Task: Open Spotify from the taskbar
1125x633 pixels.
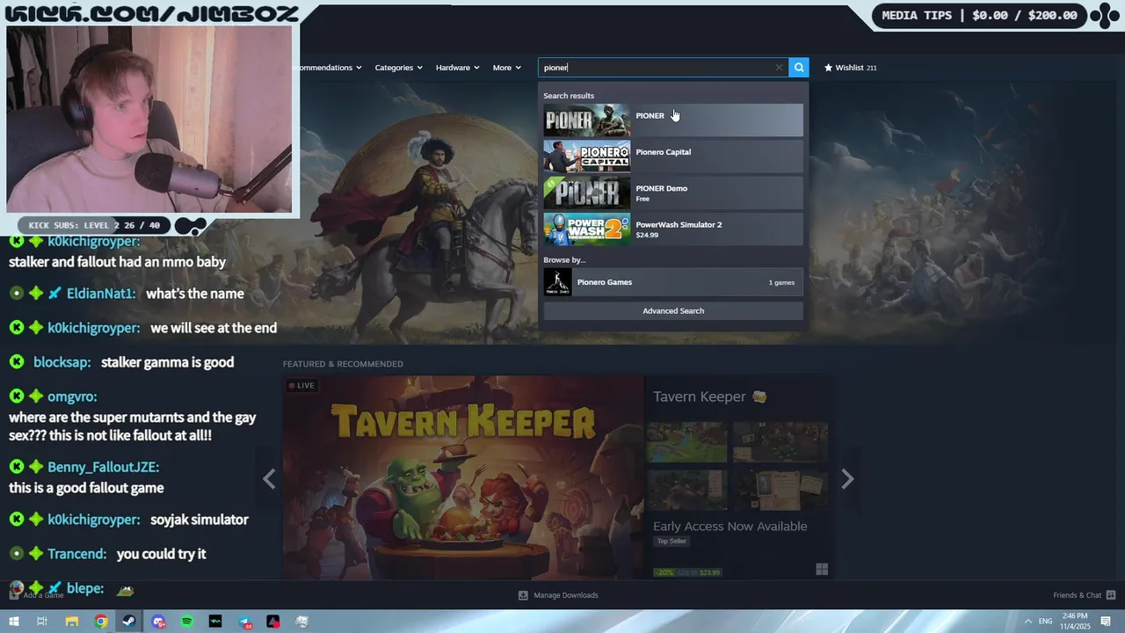Action: (187, 622)
